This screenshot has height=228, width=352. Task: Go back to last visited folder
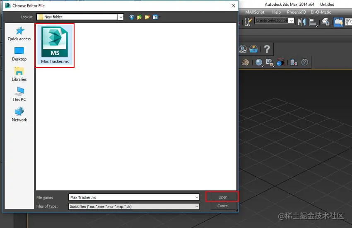(132, 17)
